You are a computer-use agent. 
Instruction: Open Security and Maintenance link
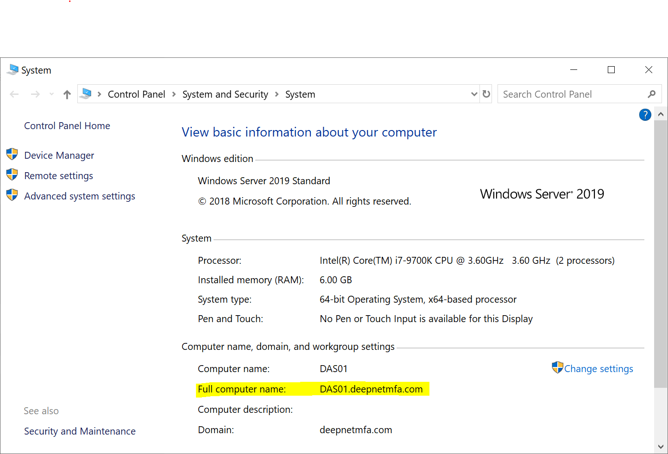coord(80,431)
